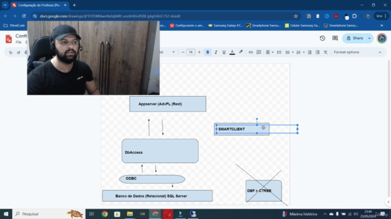Screen dimensions: 391x219
Task: Select the ODBC oval shape
Action: pos(152,179)
